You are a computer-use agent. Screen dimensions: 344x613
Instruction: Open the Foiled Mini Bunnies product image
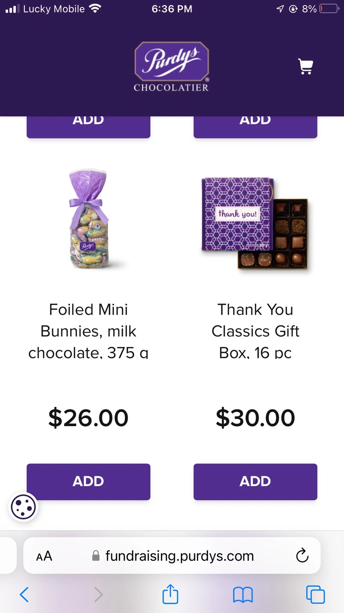(88, 220)
